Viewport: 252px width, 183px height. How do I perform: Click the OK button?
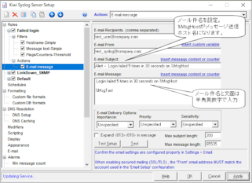click(190, 176)
